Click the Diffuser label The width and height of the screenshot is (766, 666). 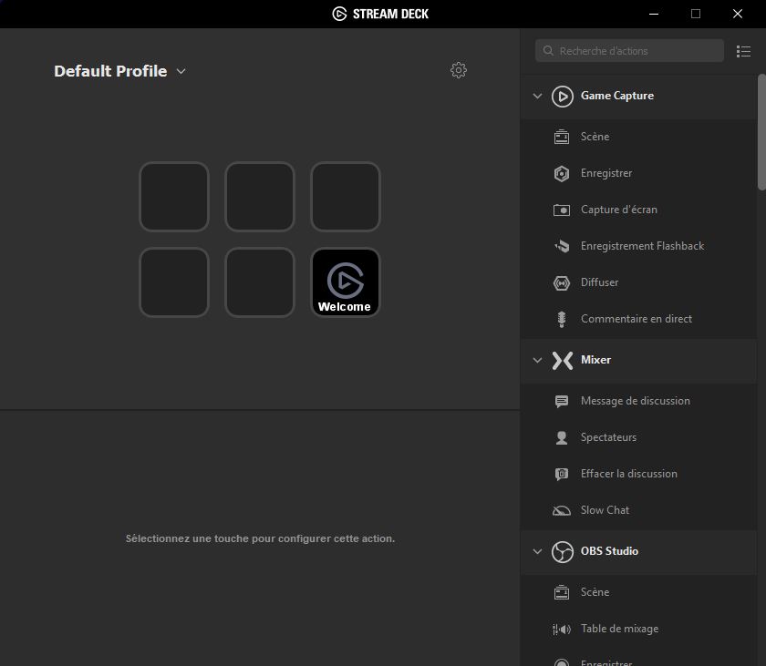[599, 282]
